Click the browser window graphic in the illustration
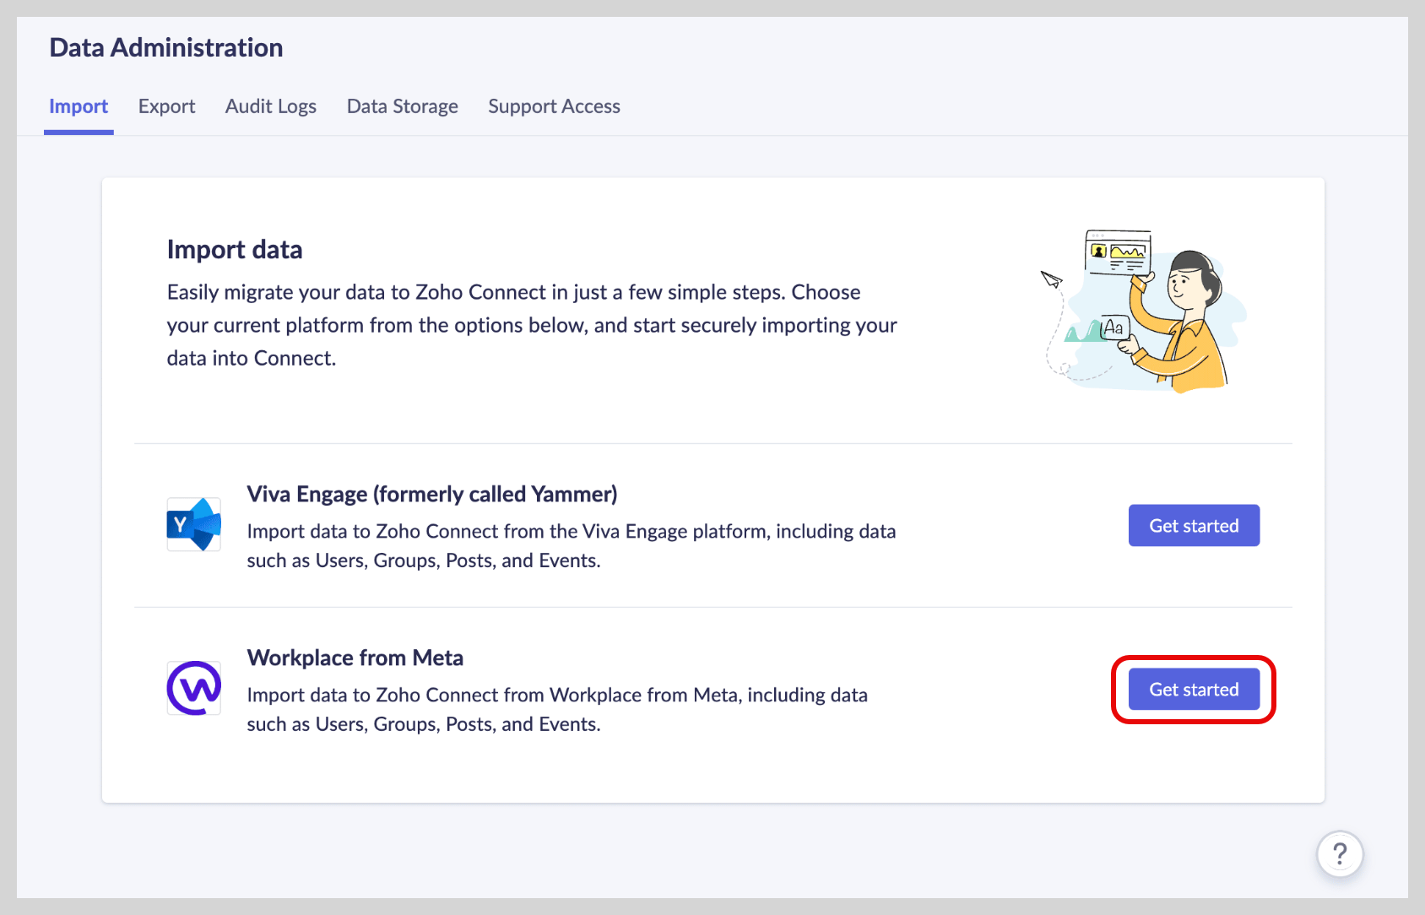 (1118, 252)
